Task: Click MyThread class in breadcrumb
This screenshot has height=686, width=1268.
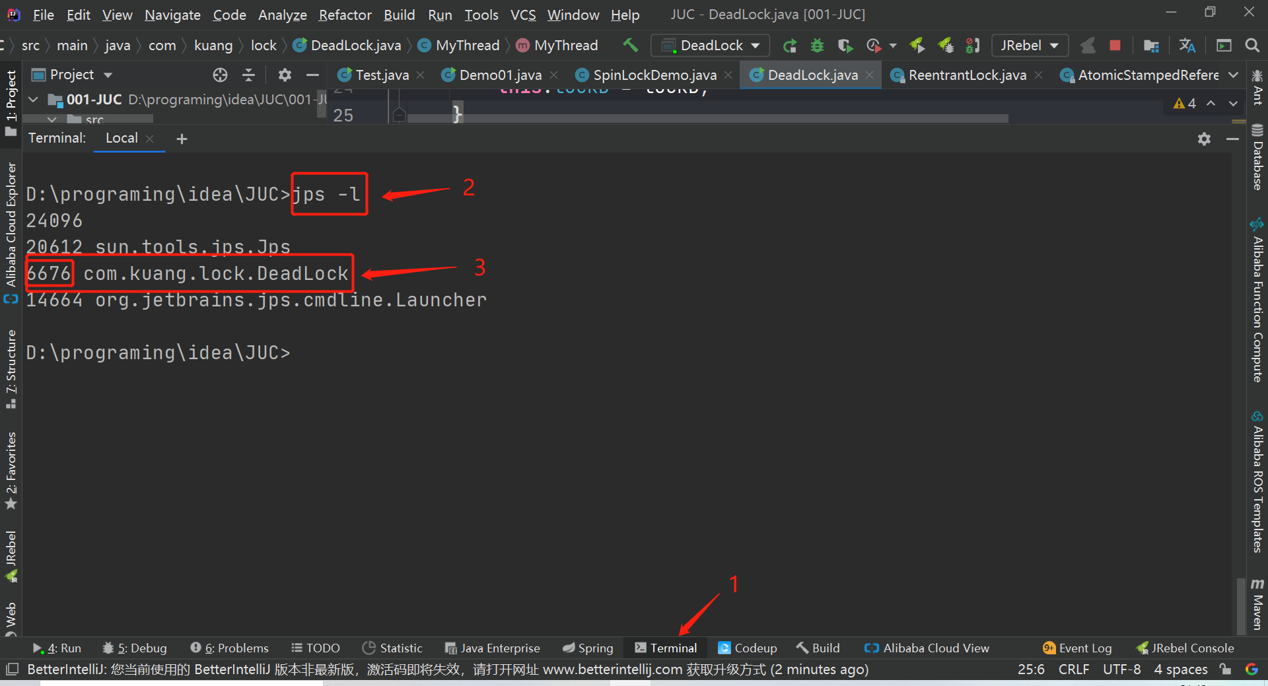Action: (459, 46)
